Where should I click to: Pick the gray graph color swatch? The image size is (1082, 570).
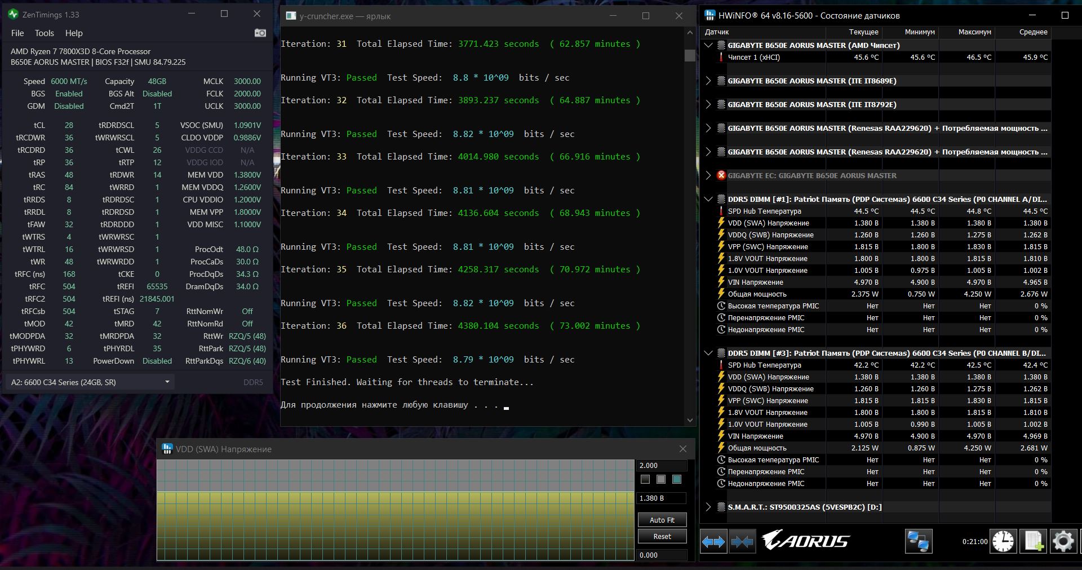pyautogui.click(x=661, y=479)
